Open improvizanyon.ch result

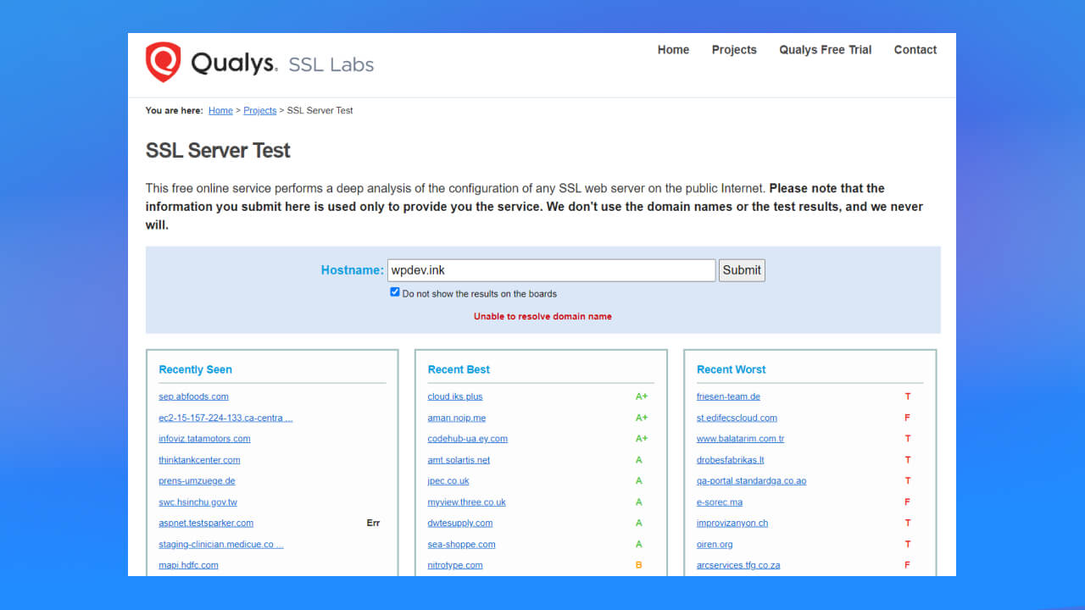point(732,524)
